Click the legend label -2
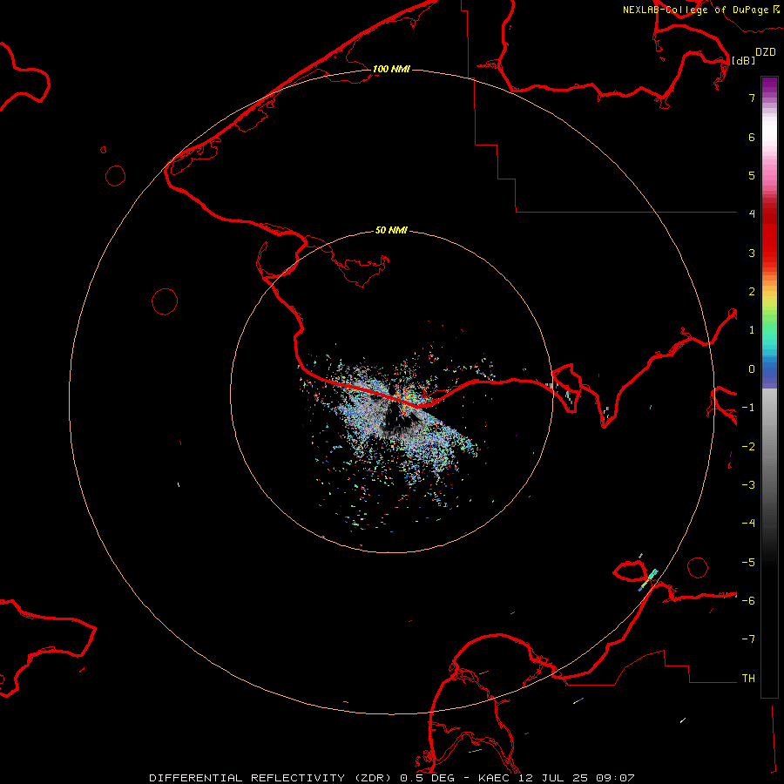This screenshot has height=784, width=784. click(748, 447)
